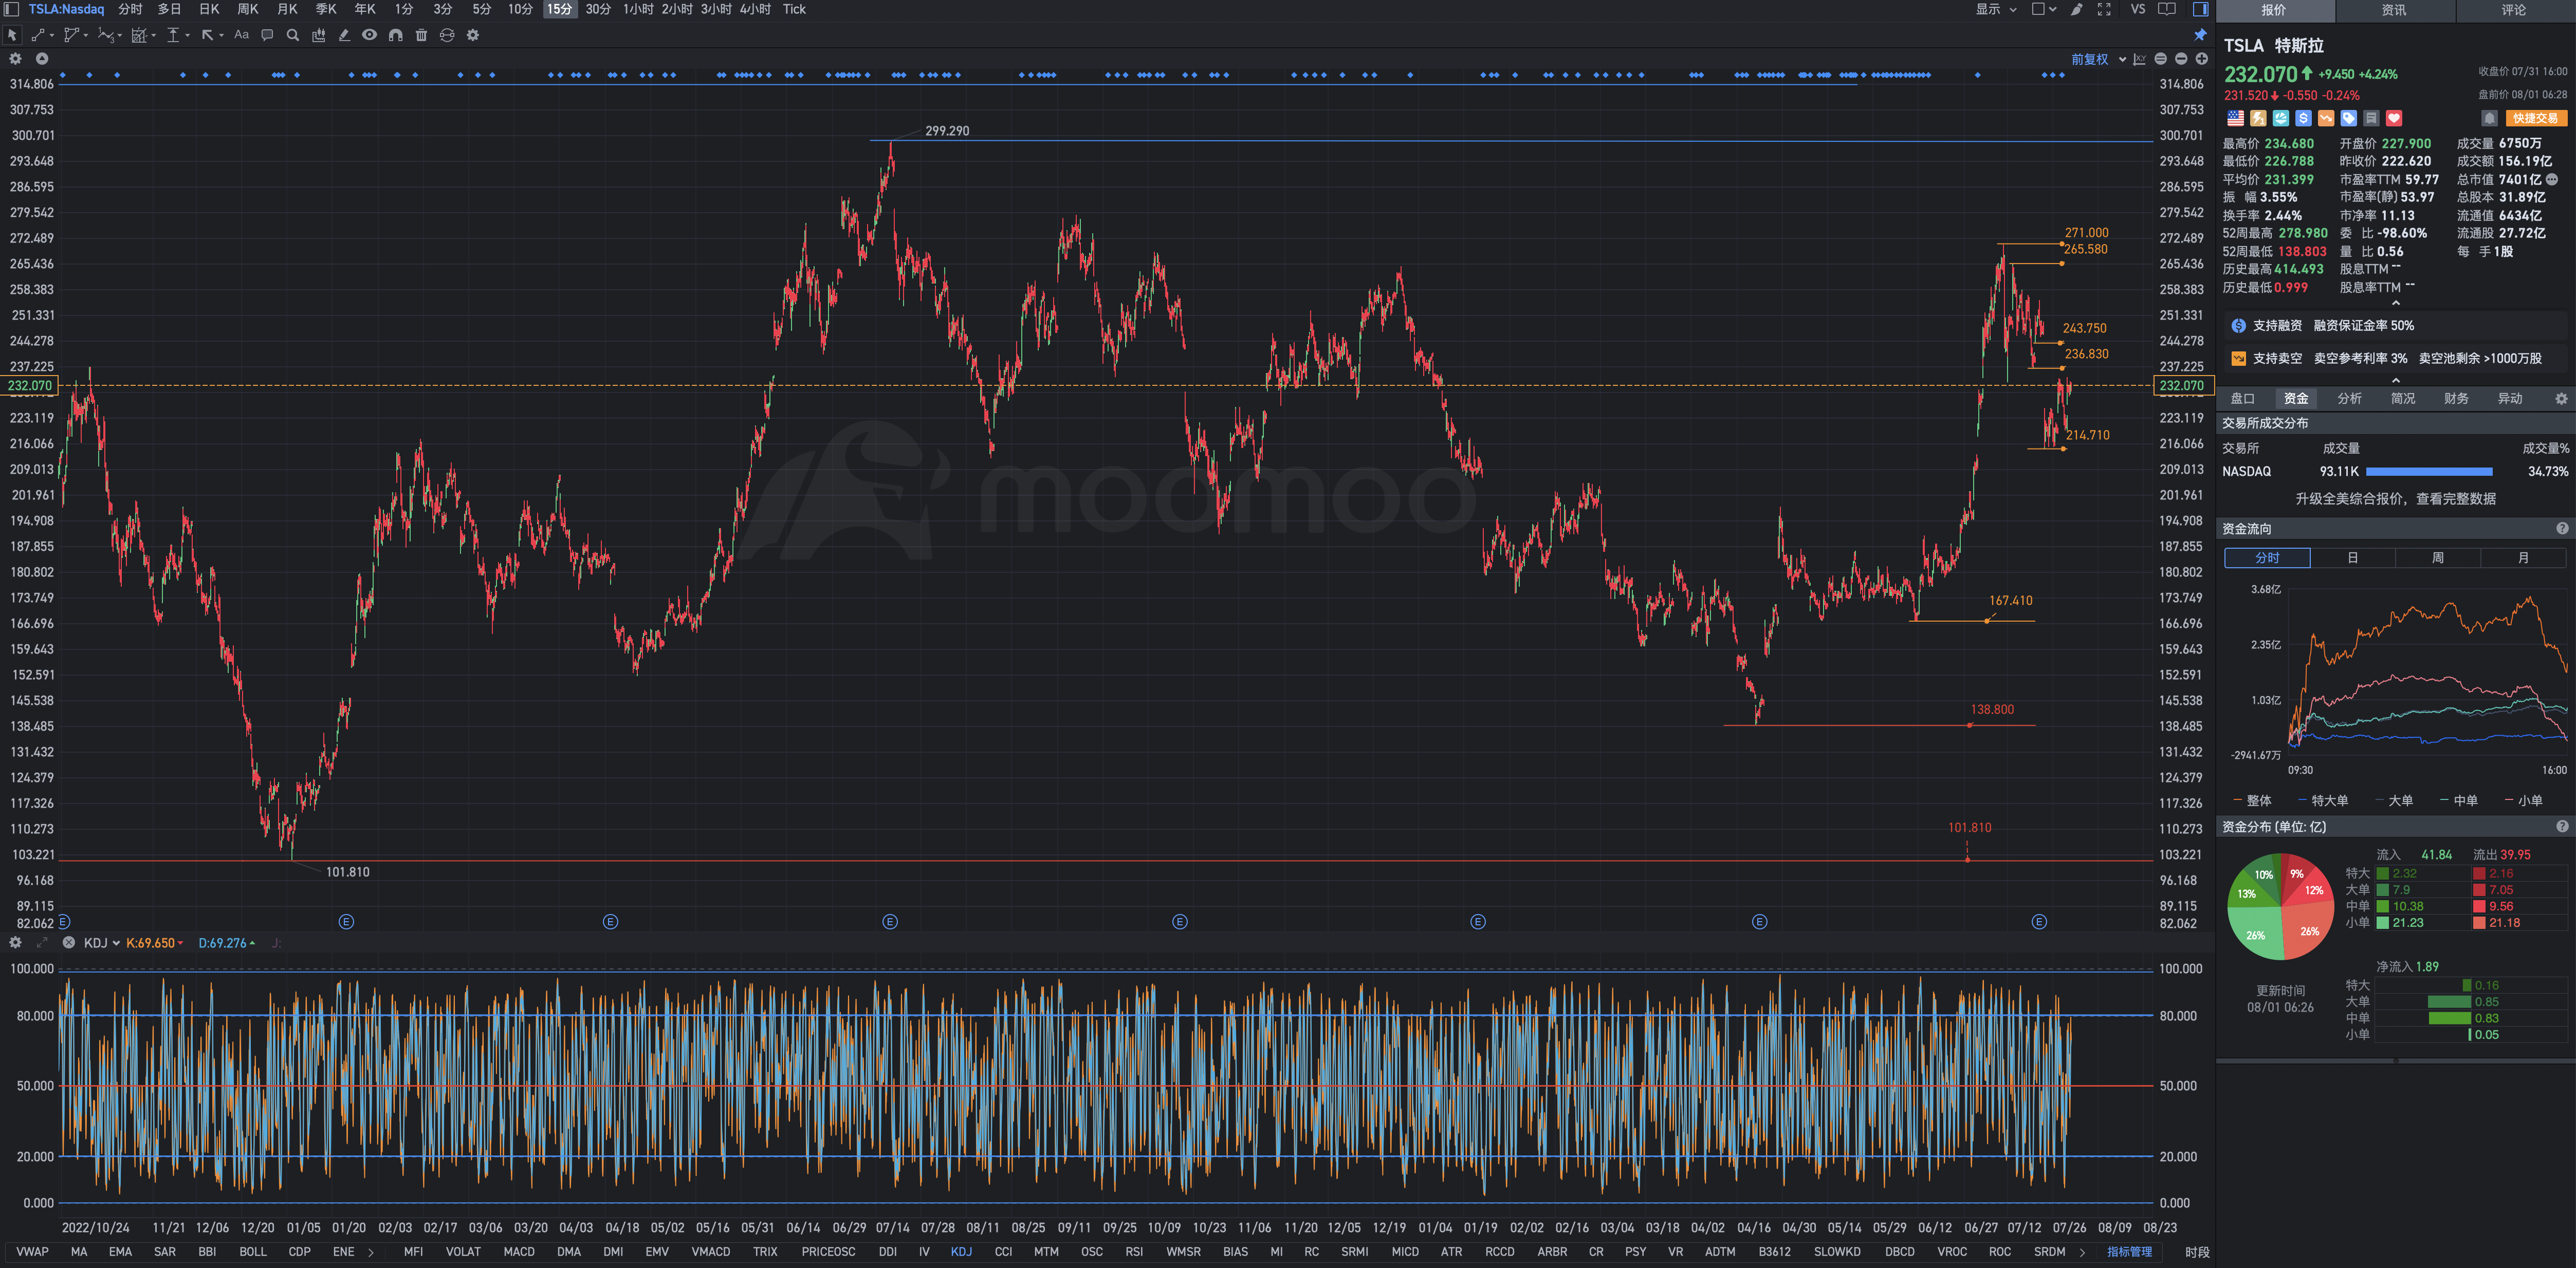Open 指标管理 indicator management

(2129, 1252)
